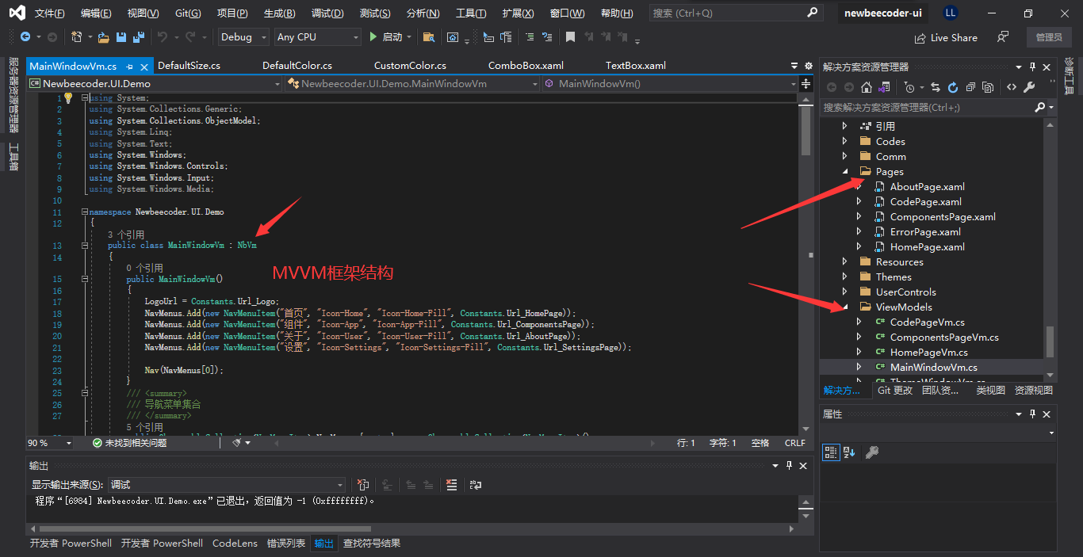Screen dimensions: 1083x557
Task: Switch Properties panel to Categorized view
Action: pos(831,452)
